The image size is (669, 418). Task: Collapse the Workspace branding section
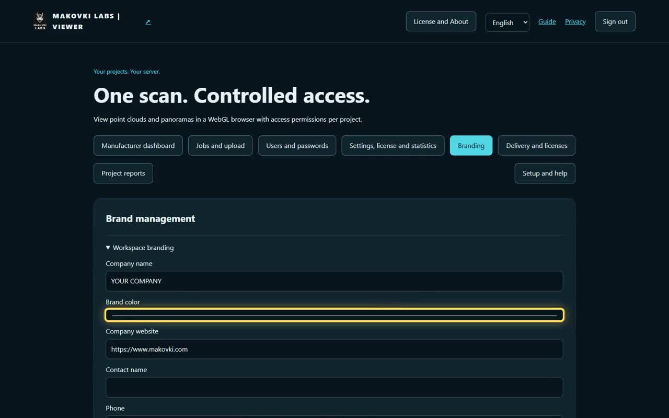coord(140,248)
